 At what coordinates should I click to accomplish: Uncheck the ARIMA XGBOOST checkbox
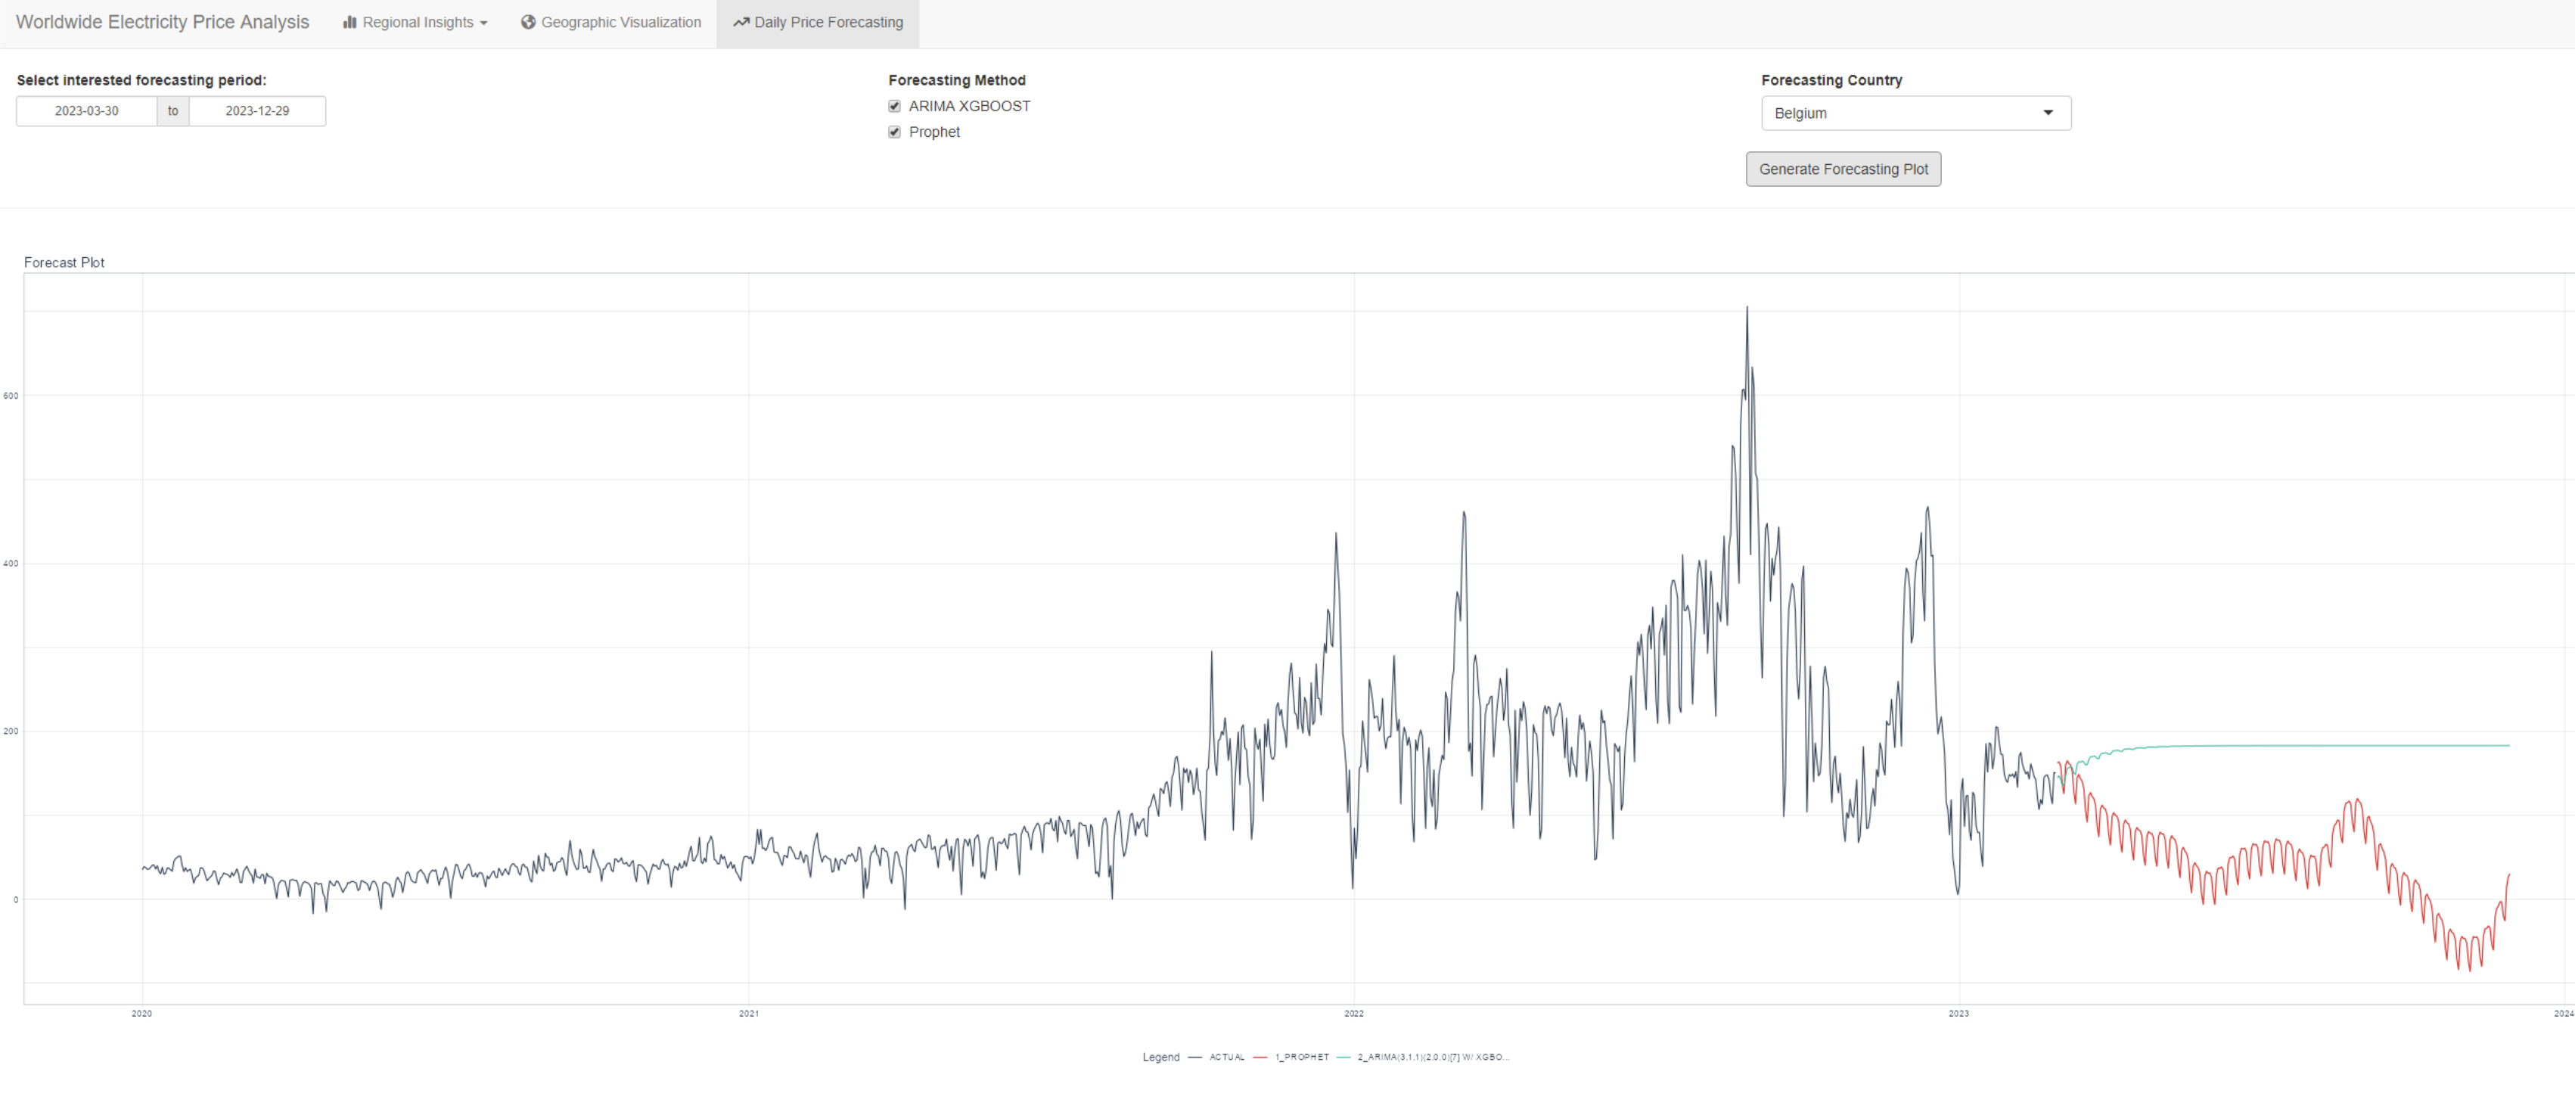[895, 106]
